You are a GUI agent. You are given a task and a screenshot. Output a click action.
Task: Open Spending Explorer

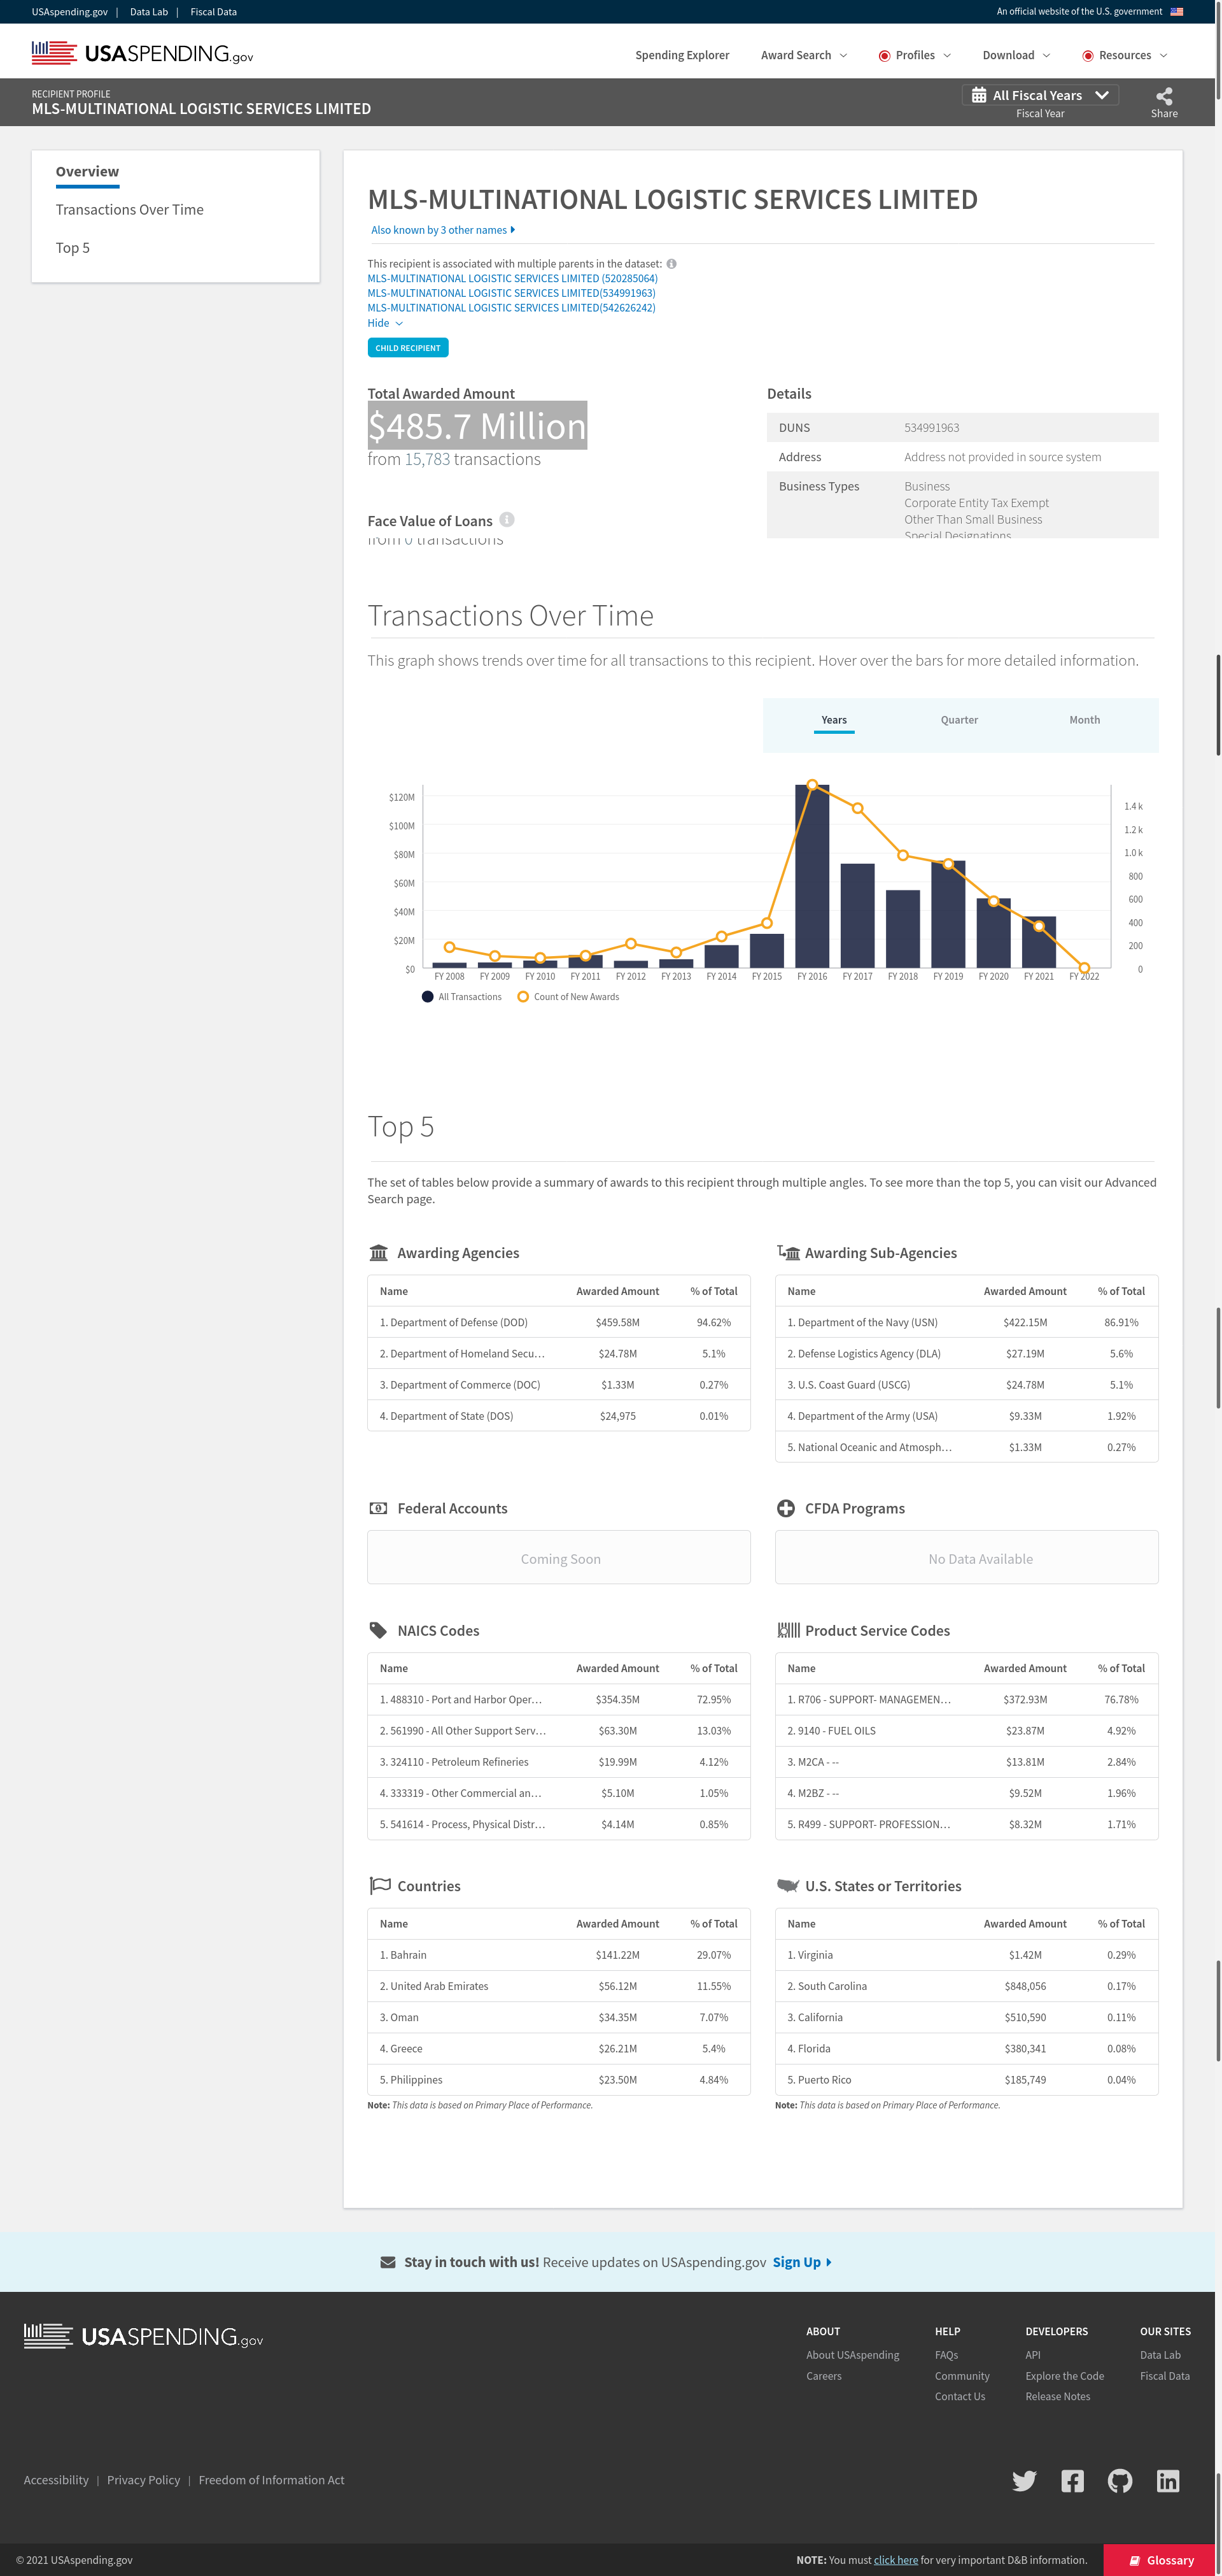(x=682, y=55)
